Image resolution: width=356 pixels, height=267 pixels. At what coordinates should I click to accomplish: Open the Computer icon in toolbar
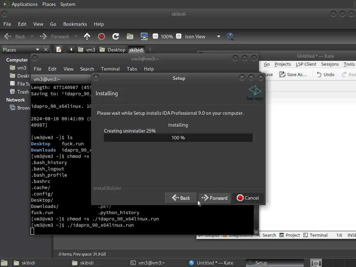pos(144,36)
